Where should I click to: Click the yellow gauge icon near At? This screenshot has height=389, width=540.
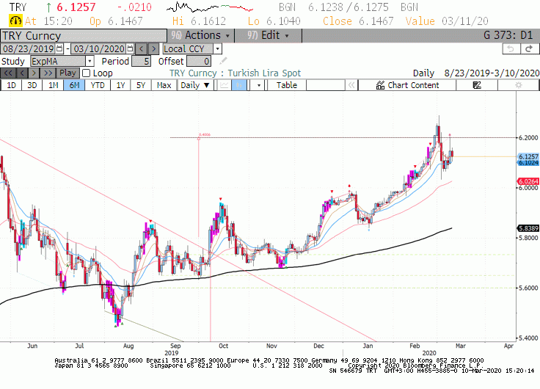point(15,21)
